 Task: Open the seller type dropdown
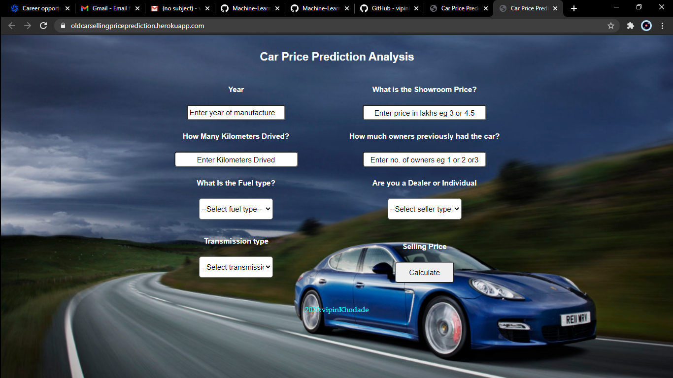coord(424,209)
